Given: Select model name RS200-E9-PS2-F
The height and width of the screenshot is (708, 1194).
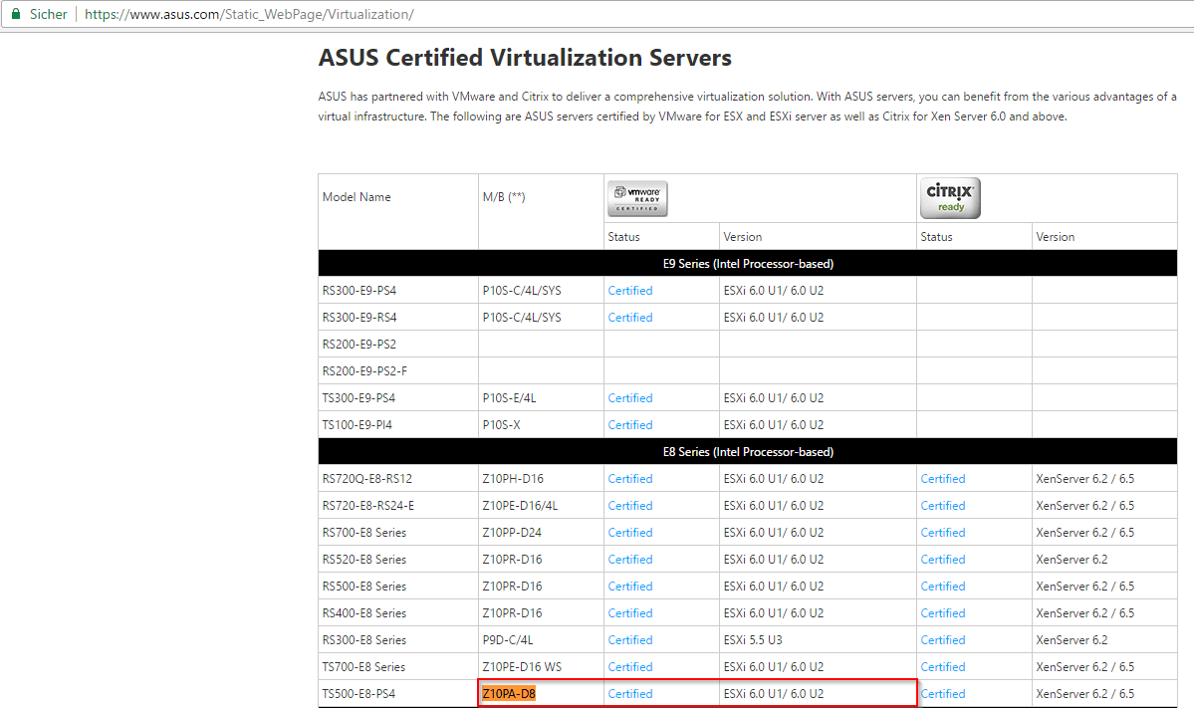Looking at the screenshot, I should pyautogui.click(x=364, y=370).
